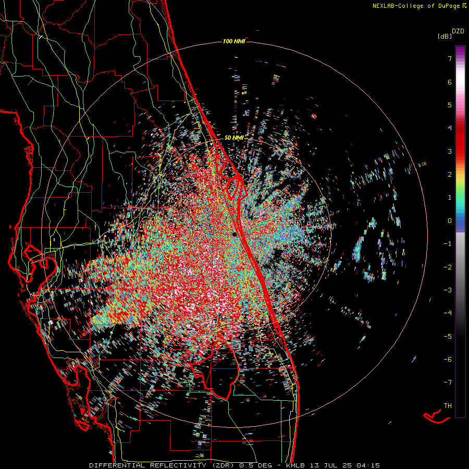Click the -4 value on the color scale
Viewport: 469px width, 469px height.
coord(448,313)
